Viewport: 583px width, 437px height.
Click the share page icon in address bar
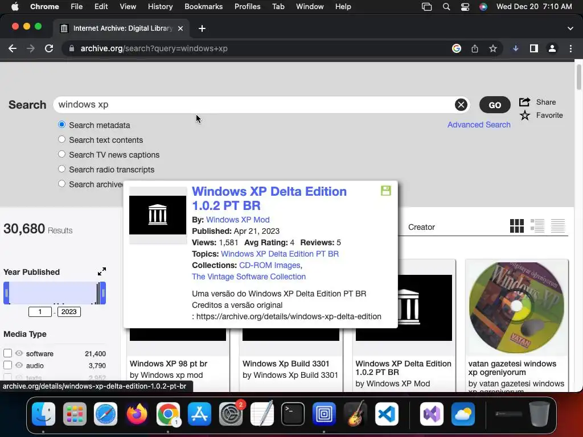point(474,48)
